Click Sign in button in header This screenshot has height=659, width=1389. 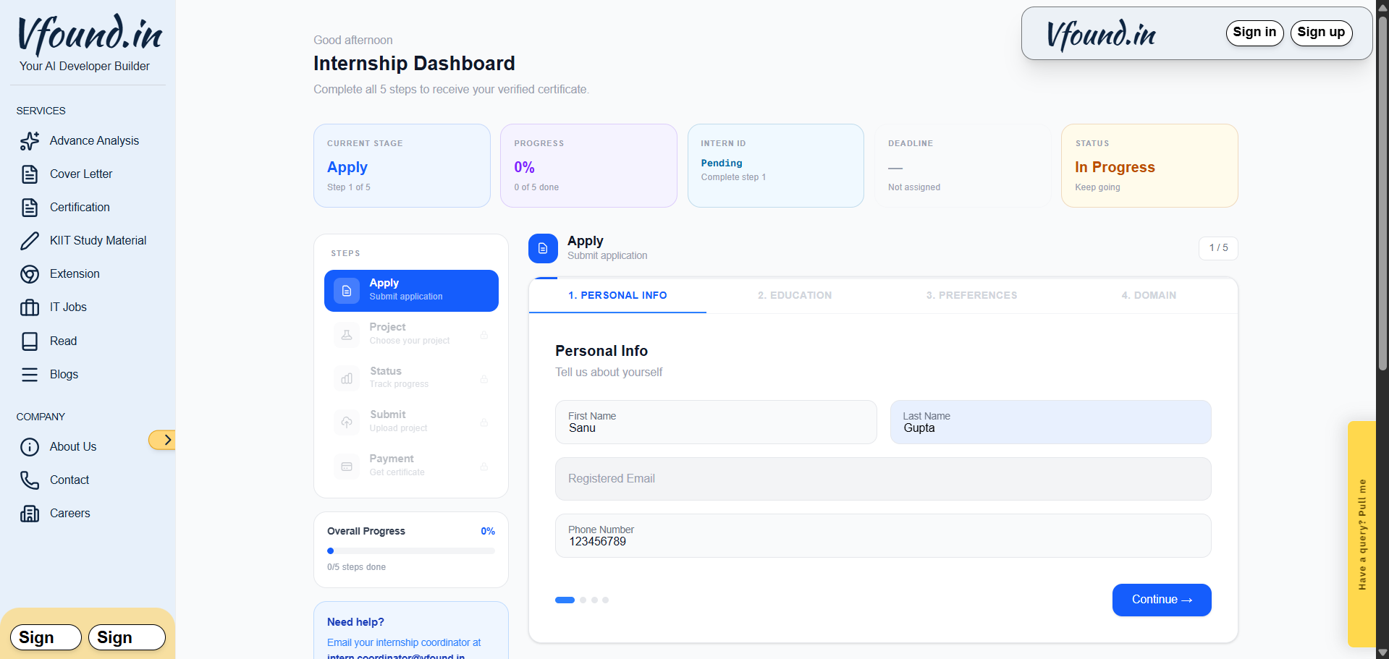(x=1254, y=33)
